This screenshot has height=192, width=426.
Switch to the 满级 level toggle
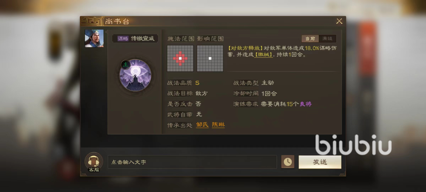pyautogui.click(x=327, y=39)
